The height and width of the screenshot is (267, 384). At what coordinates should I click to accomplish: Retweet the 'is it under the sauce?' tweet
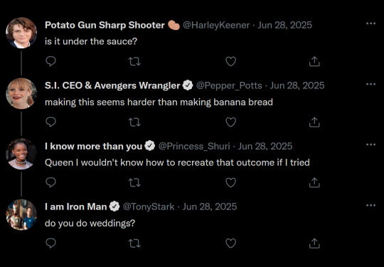point(134,61)
